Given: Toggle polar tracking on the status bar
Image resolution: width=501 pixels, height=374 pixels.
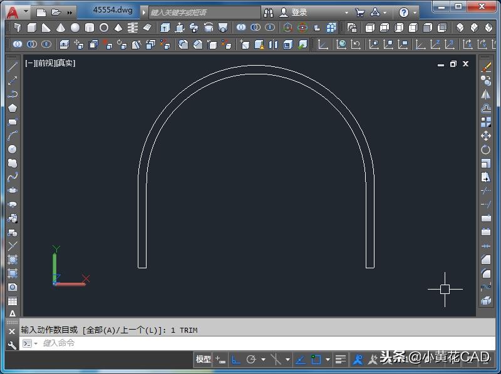Looking at the screenshot, I should [252, 360].
